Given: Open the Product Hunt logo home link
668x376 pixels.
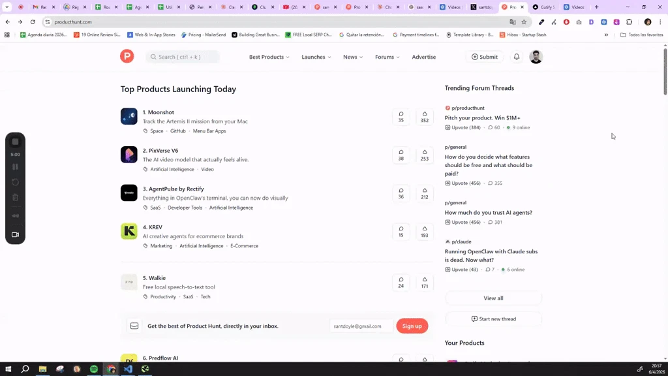Looking at the screenshot, I should [127, 56].
